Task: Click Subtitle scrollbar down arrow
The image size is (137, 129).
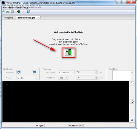Action: (132, 78)
